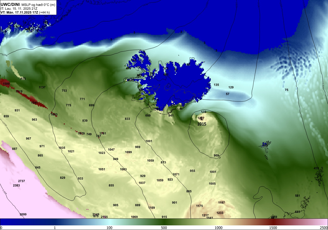Select the height value 1109
The image size is (328, 230).
(x=151, y=208)
